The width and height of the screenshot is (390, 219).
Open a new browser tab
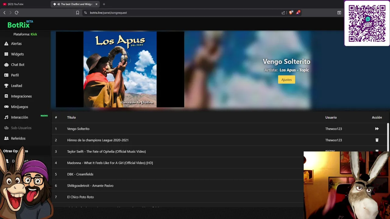(104, 4)
